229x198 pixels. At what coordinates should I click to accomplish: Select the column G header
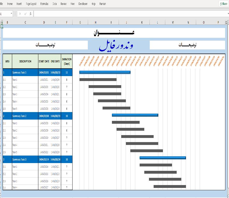(80, 22)
